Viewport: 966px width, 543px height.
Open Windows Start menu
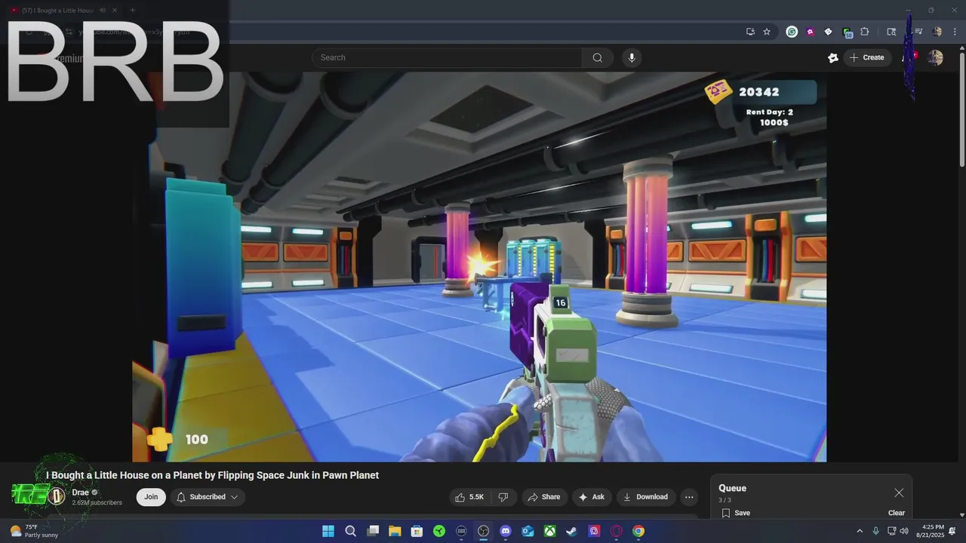(328, 531)
